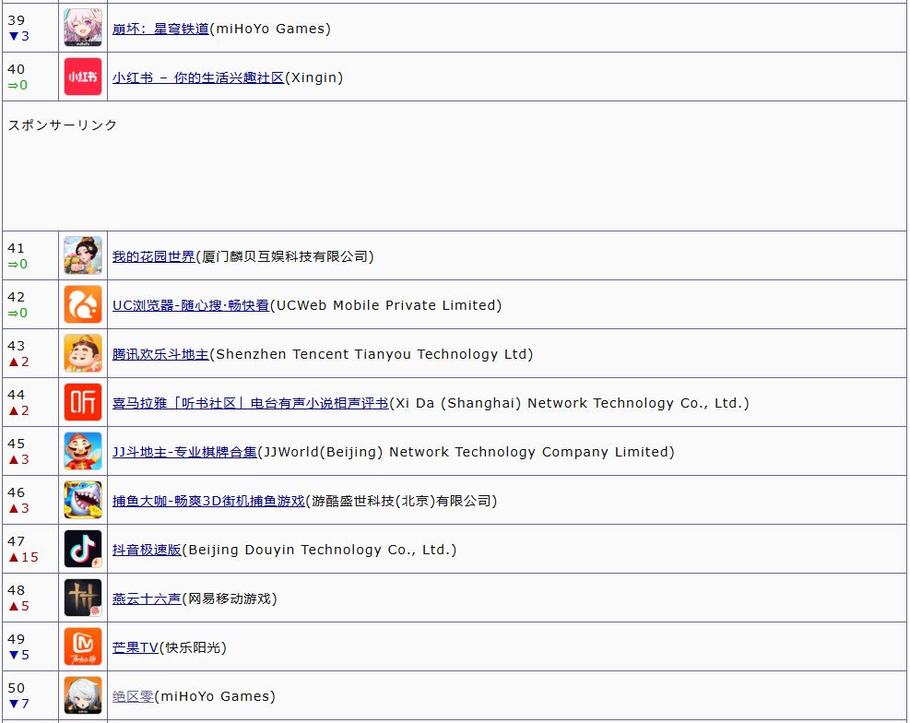
Task: Click the (厦门麟贝互娱科技有限公司) publisher text
Action: [285, 255]
